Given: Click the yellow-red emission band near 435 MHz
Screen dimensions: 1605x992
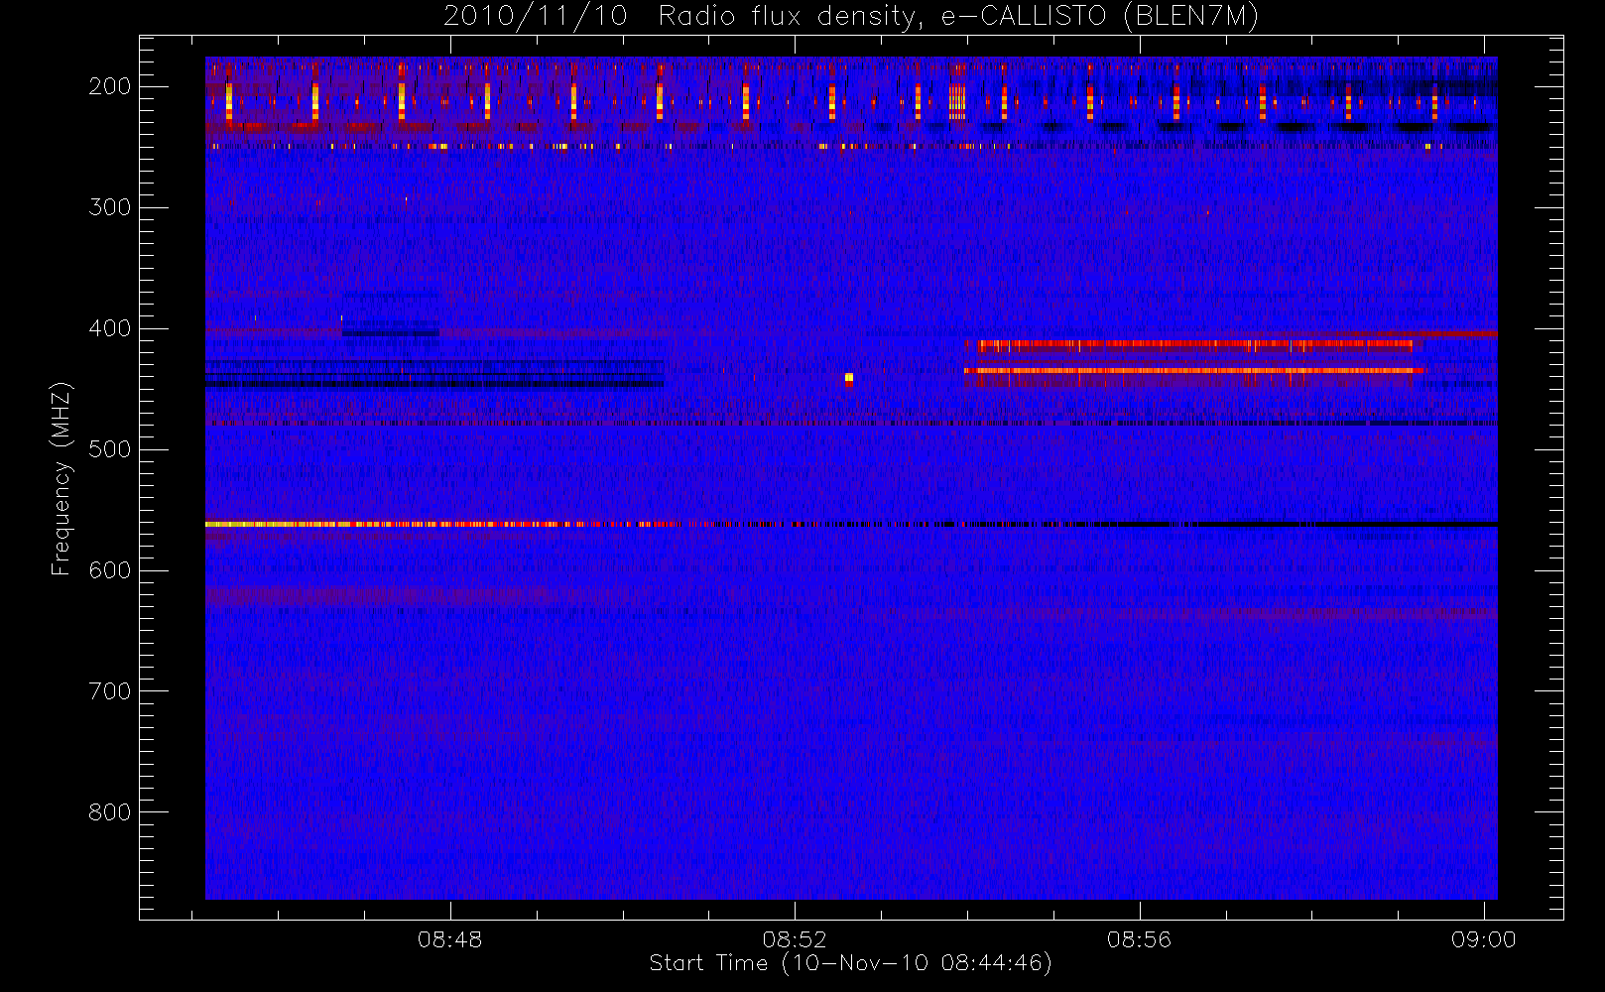Looking at the screenshot, I should [x=1194, y=371].
